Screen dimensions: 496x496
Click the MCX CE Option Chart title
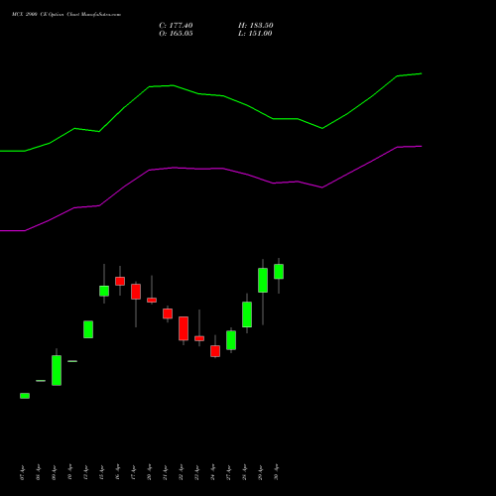click(66, 15)
